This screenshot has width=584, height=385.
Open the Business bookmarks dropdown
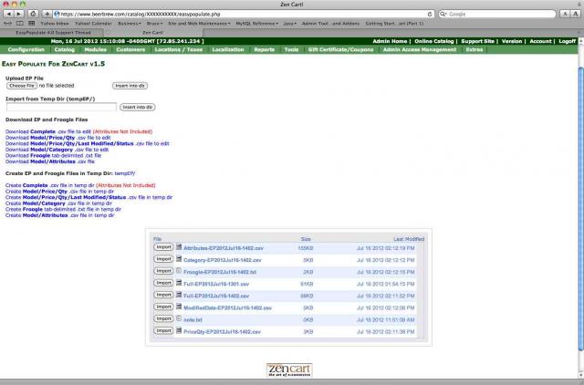click(130, 23)
